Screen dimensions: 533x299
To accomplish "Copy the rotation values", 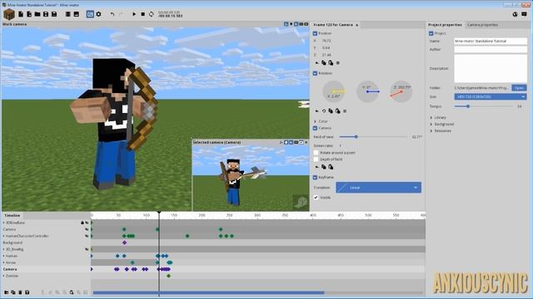I will coord(331,110).
